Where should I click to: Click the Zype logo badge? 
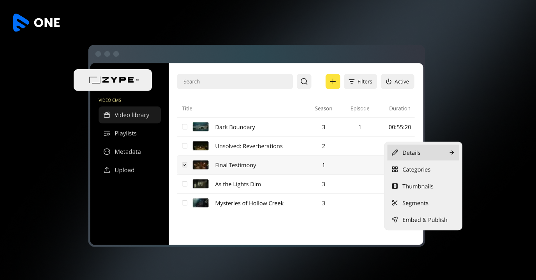click(x=113, y=80)
